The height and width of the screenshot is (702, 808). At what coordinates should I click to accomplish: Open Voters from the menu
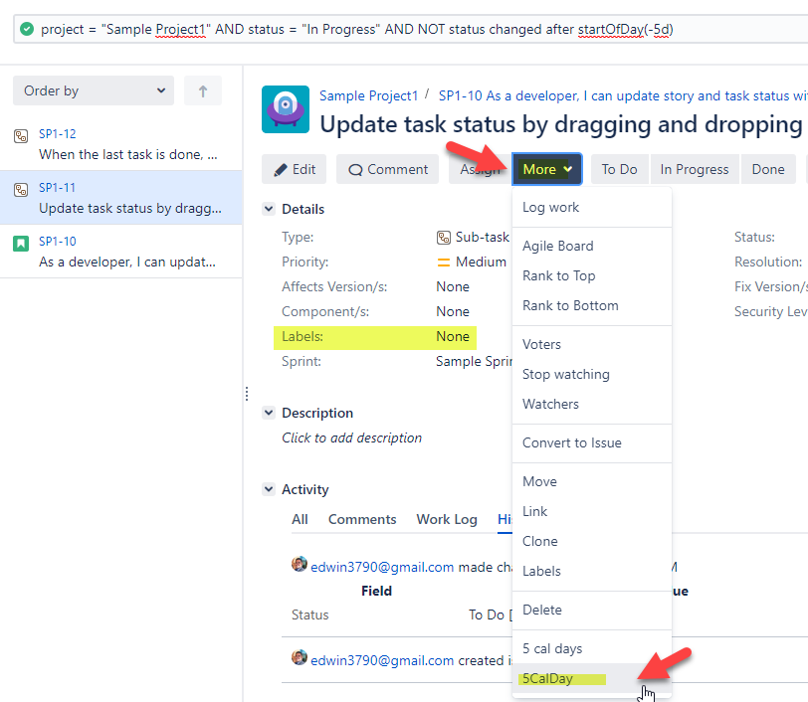pyautogui.click(x=591, y=344)
